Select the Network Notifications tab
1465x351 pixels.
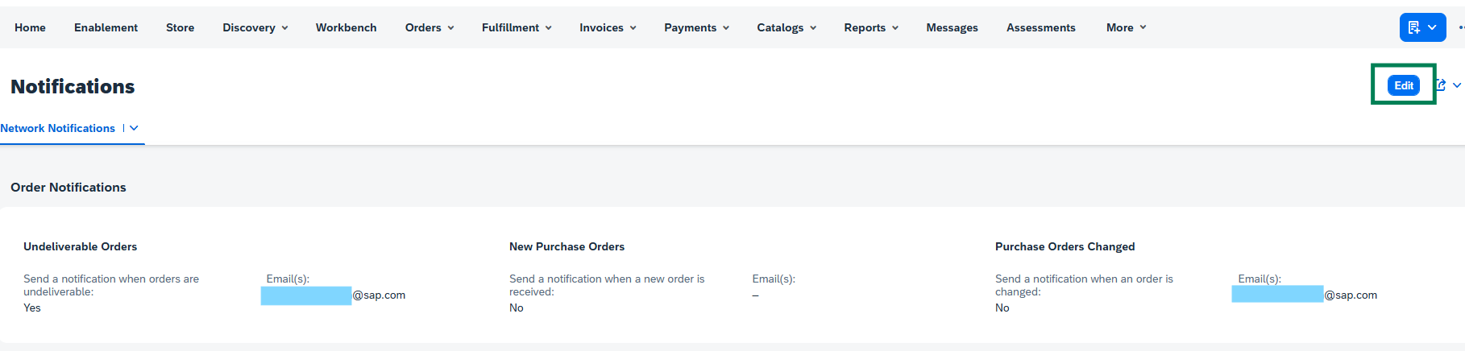tap(58, 128)
